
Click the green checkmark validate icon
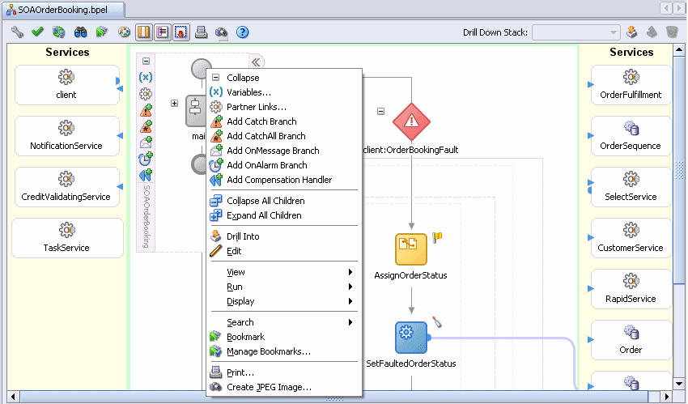38,32
